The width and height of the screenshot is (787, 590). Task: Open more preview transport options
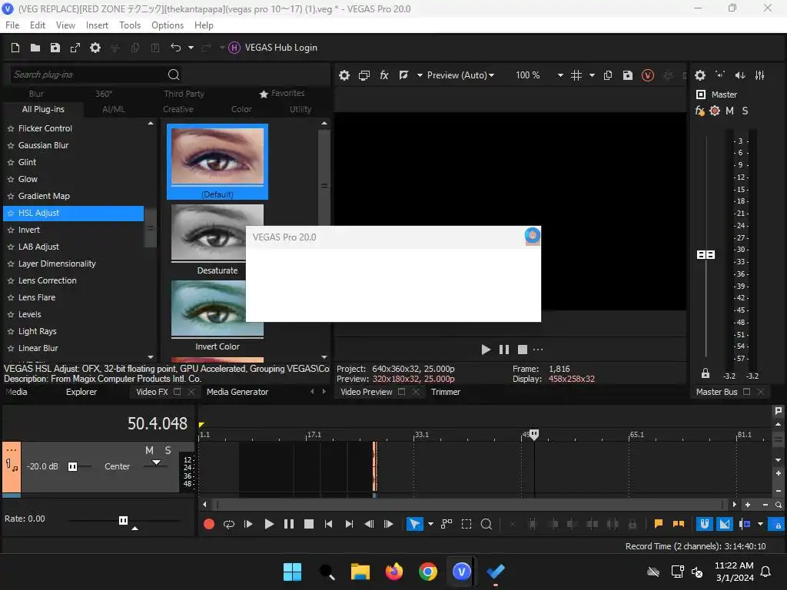(538, 350)
